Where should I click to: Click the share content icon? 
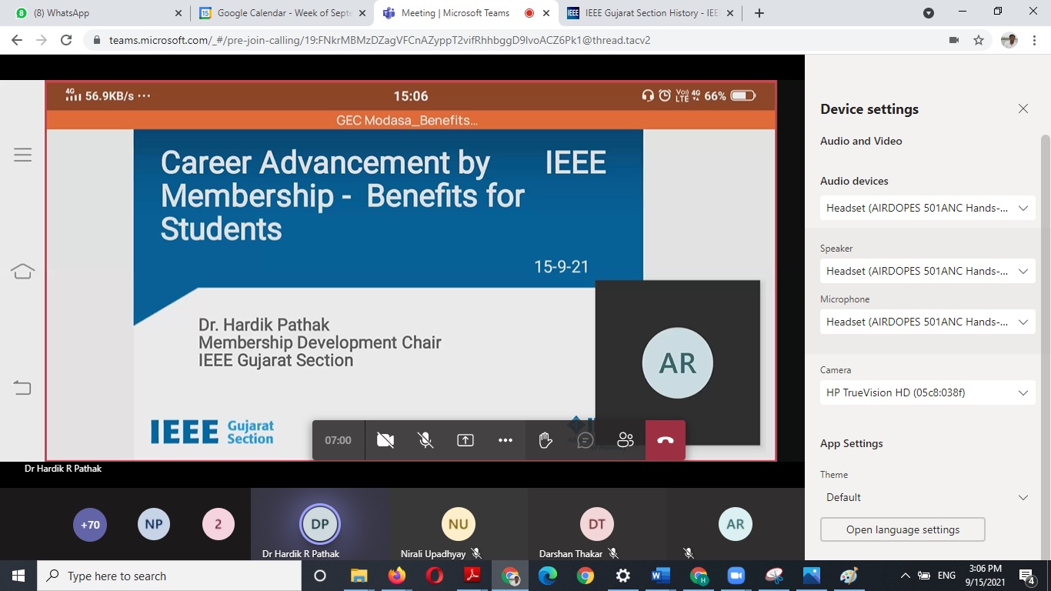[465, 440]
